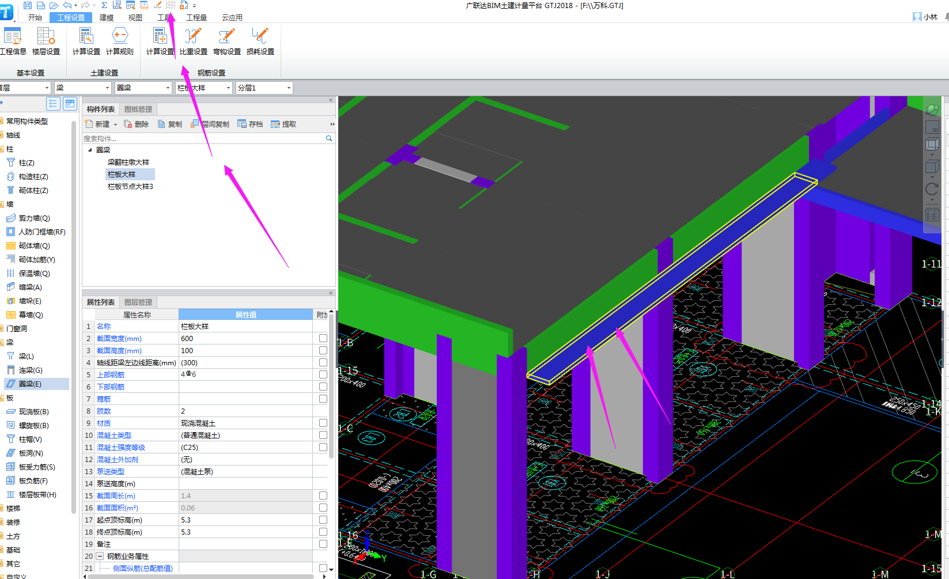Open the 圈梁 component type dropdown
Screen dimensions: 949x579
143,88
